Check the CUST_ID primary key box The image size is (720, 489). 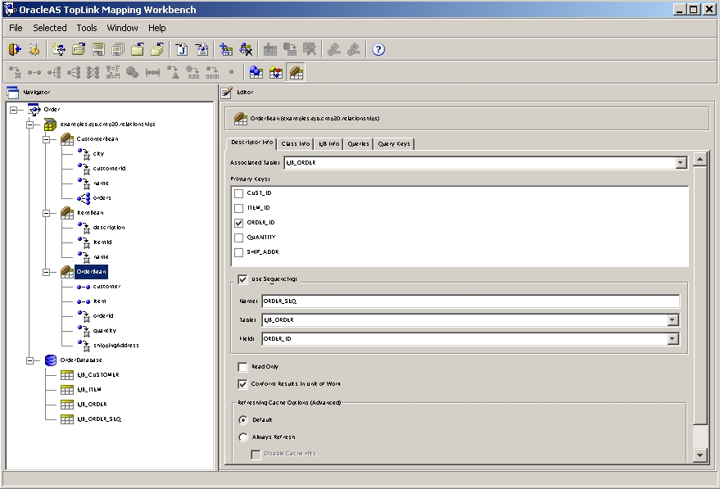coord(239,193)
